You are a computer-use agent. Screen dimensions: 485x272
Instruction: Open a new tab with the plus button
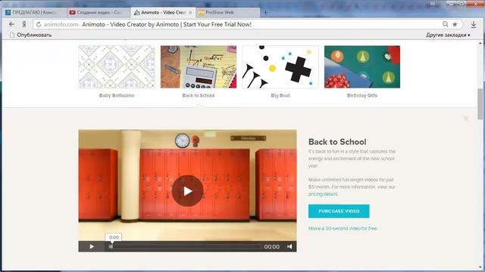point(265,13)
